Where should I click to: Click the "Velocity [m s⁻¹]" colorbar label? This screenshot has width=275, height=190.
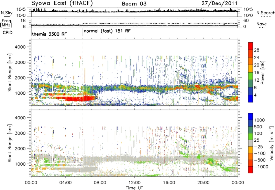pyautogui.click(x=271, y=143)
